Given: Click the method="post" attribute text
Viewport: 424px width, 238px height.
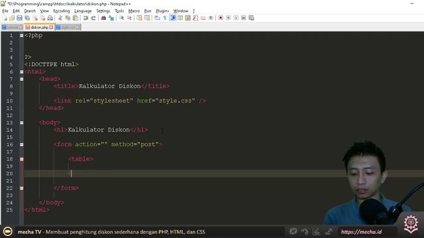Looking at the screenshot, I should point(135,144).
